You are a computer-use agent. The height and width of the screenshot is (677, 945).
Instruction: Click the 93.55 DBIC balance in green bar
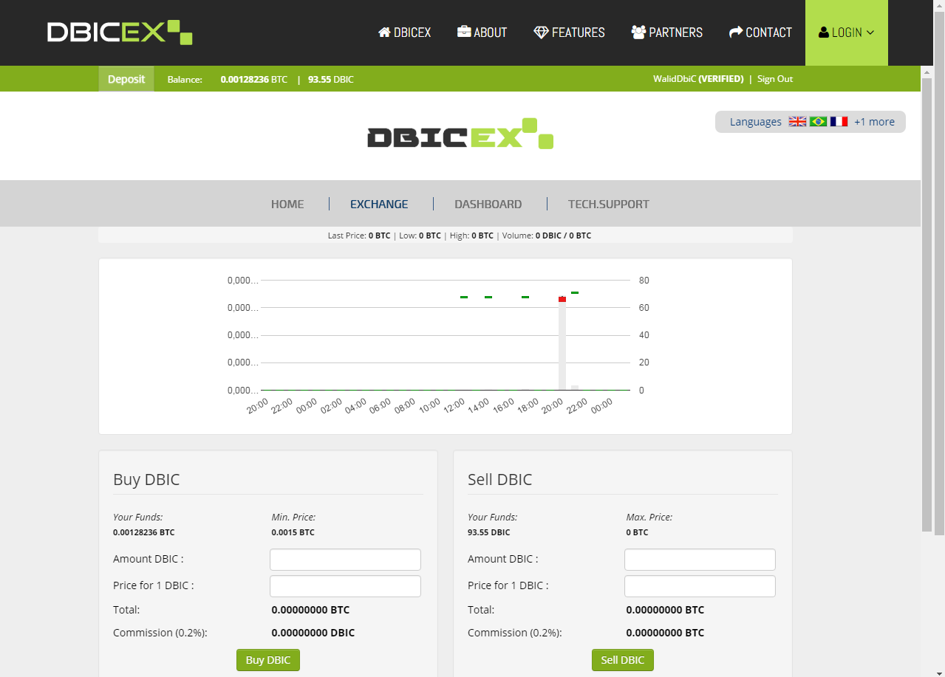click(x=331, y=79)
